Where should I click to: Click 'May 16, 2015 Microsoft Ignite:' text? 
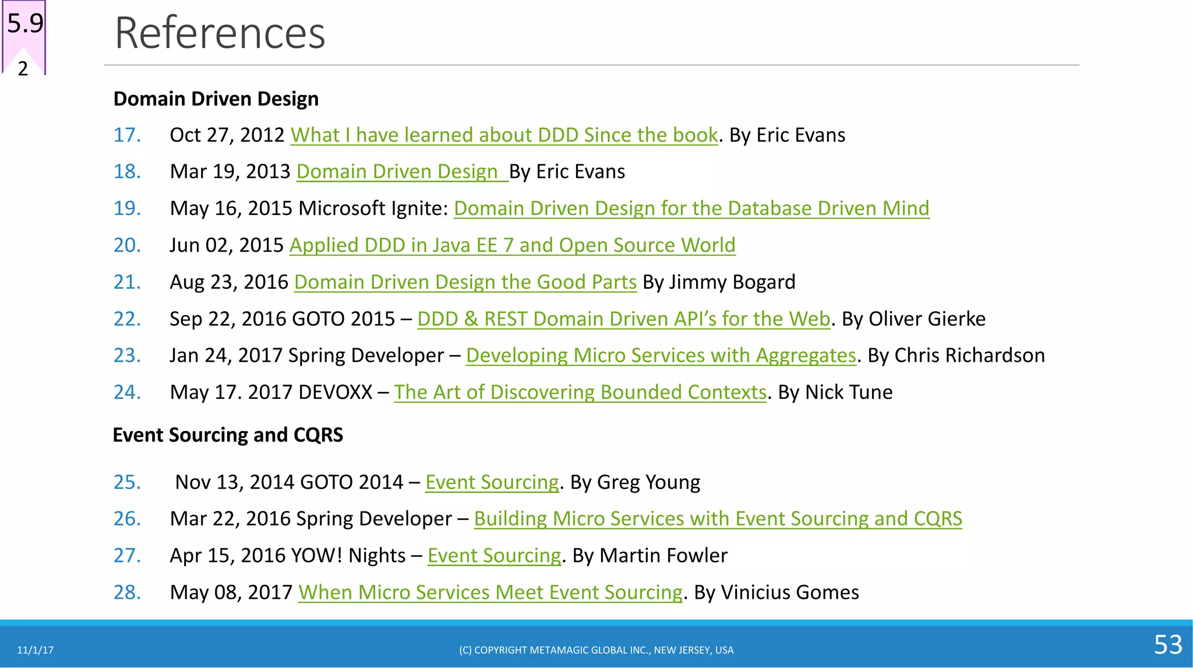coord(309,209)
